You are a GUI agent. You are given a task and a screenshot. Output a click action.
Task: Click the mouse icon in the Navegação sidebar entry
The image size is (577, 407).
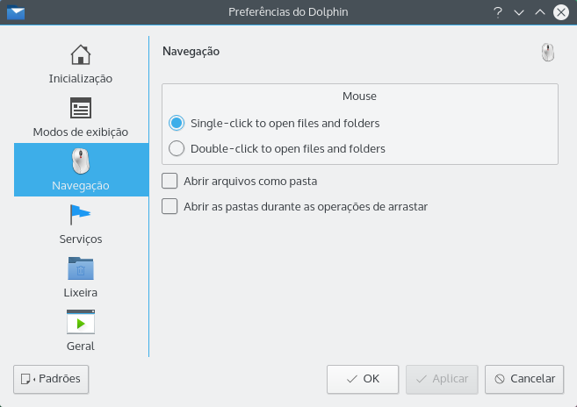pos(81,161)
